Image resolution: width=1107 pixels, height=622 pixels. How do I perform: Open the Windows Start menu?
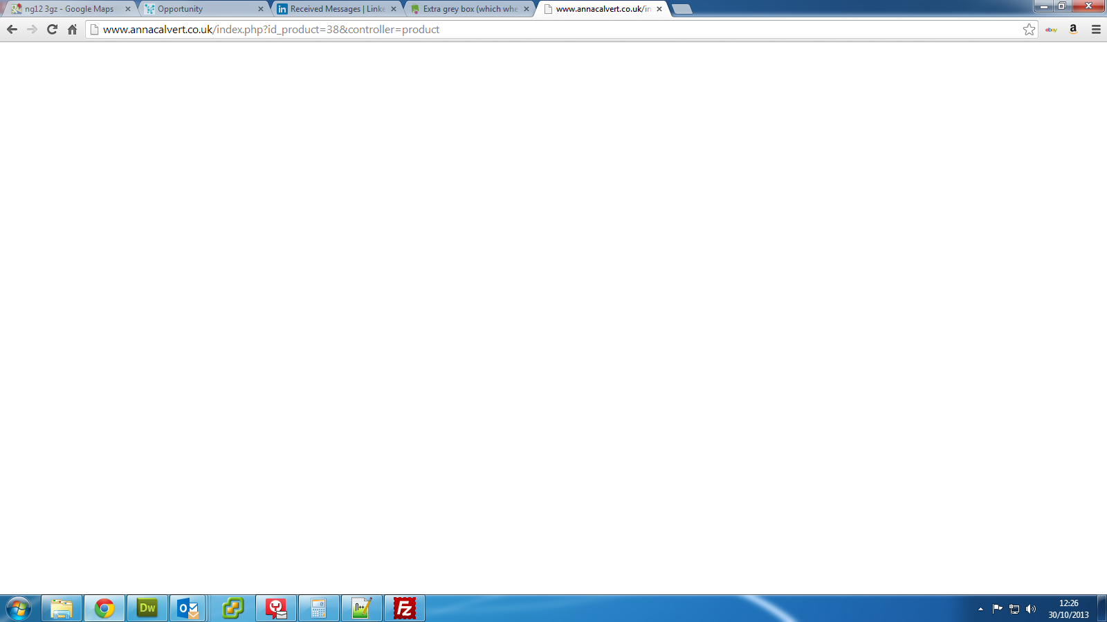[x=19, y=608]
